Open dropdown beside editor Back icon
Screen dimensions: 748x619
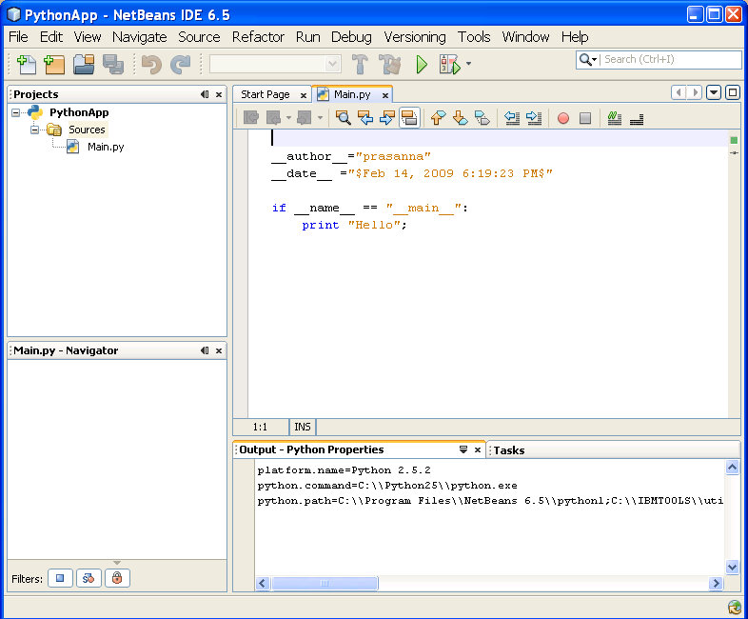[x=288, y=117]
